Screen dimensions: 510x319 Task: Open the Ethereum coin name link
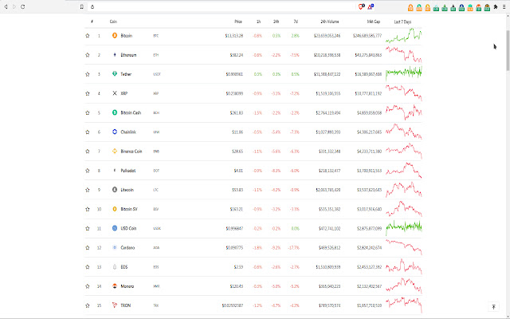point(128,55)
